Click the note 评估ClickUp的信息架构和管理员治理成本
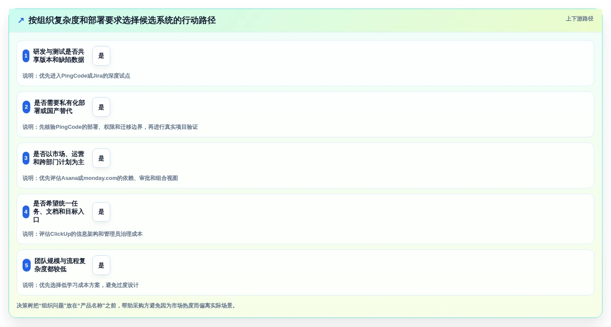 pyautogui.click(x=83, y=234)
